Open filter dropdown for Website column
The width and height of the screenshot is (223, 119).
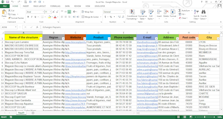pos(85,39)
